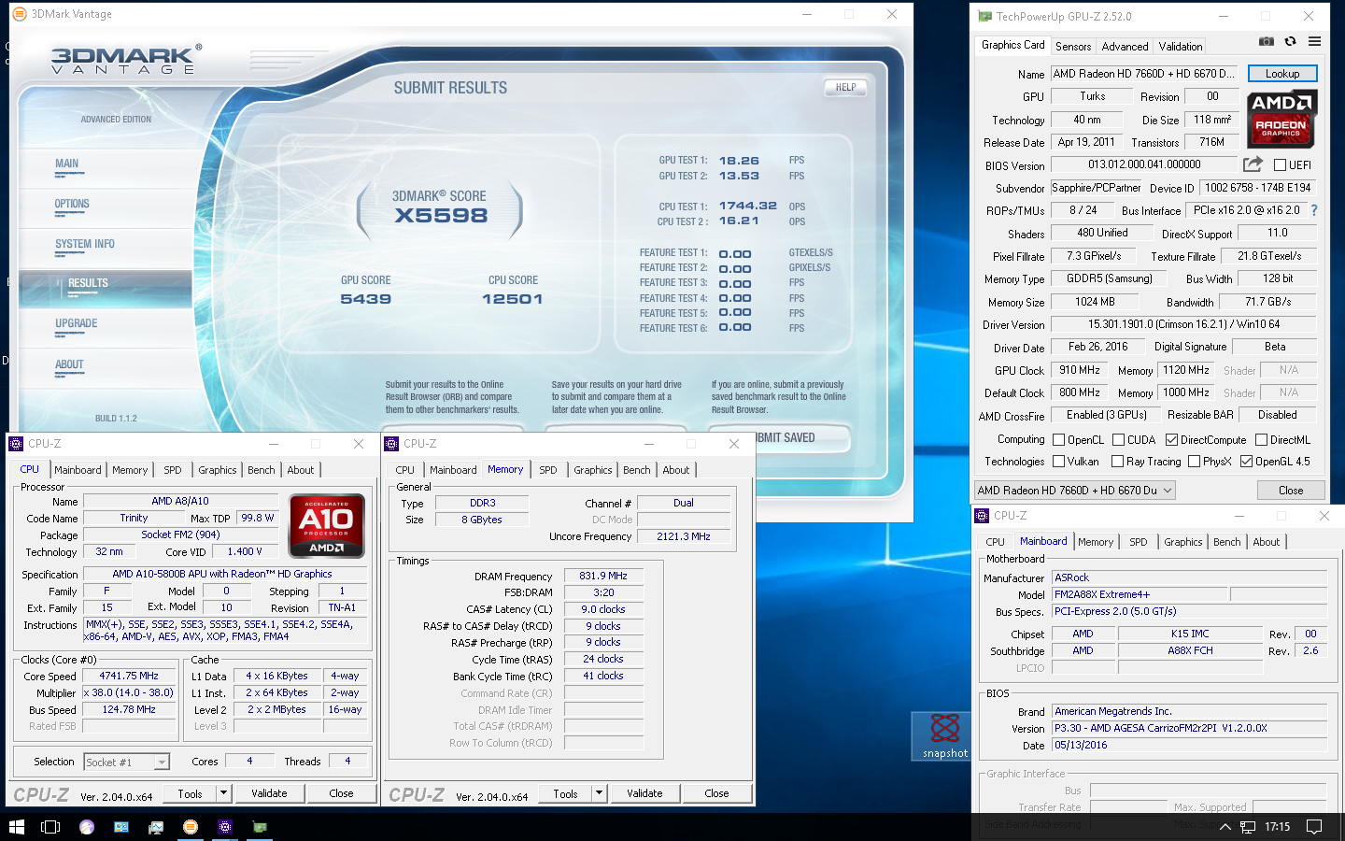
Task: Click the AMD Radeon Graphics logo in GPU-Z
Action: coord(1281,118)
